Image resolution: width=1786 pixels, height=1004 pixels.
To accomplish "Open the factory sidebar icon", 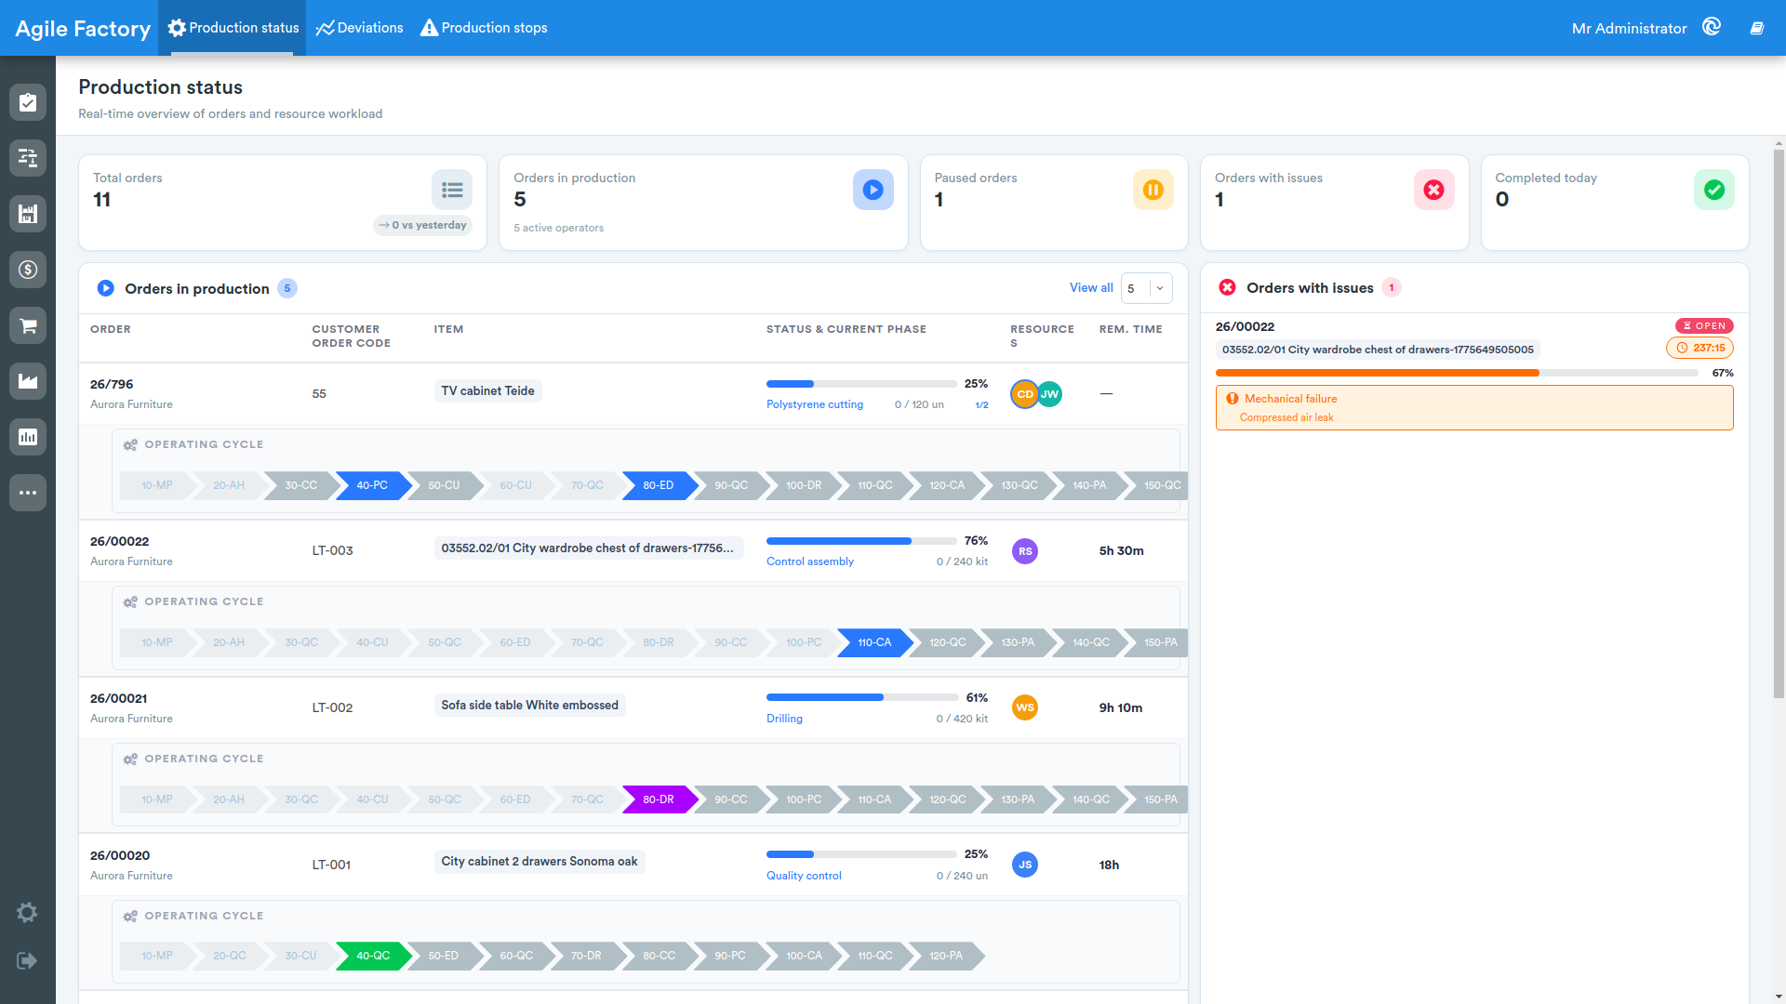I will (x=28, y=381).
